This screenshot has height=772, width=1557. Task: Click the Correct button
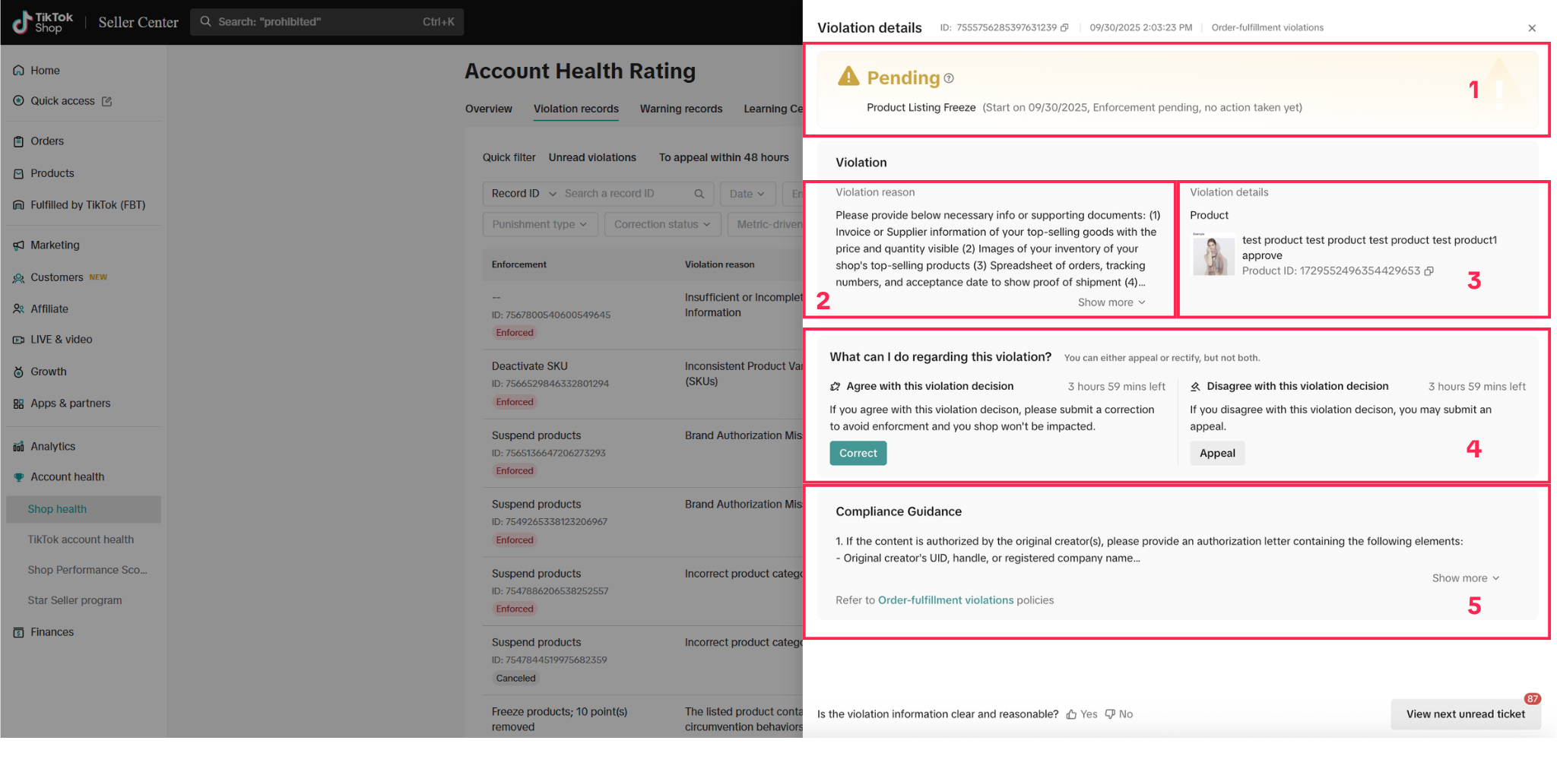(858, 454)
